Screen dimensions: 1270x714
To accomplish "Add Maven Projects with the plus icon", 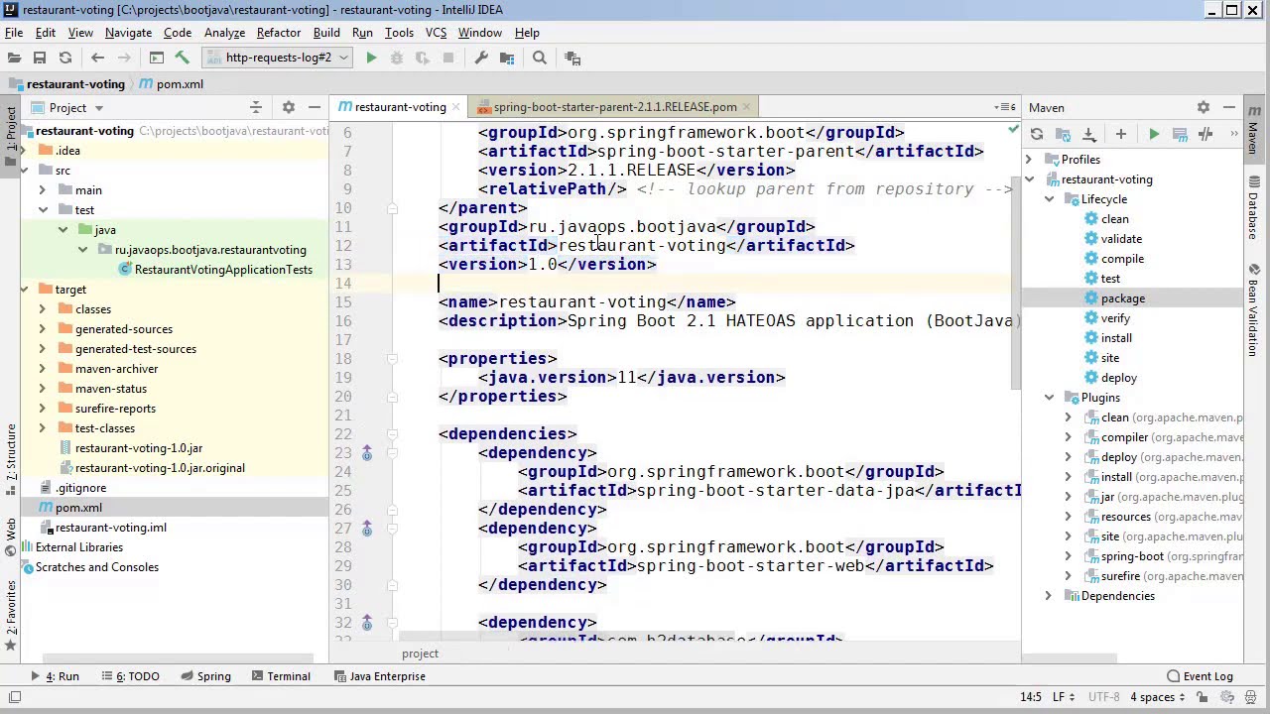I will point(1120,134).
